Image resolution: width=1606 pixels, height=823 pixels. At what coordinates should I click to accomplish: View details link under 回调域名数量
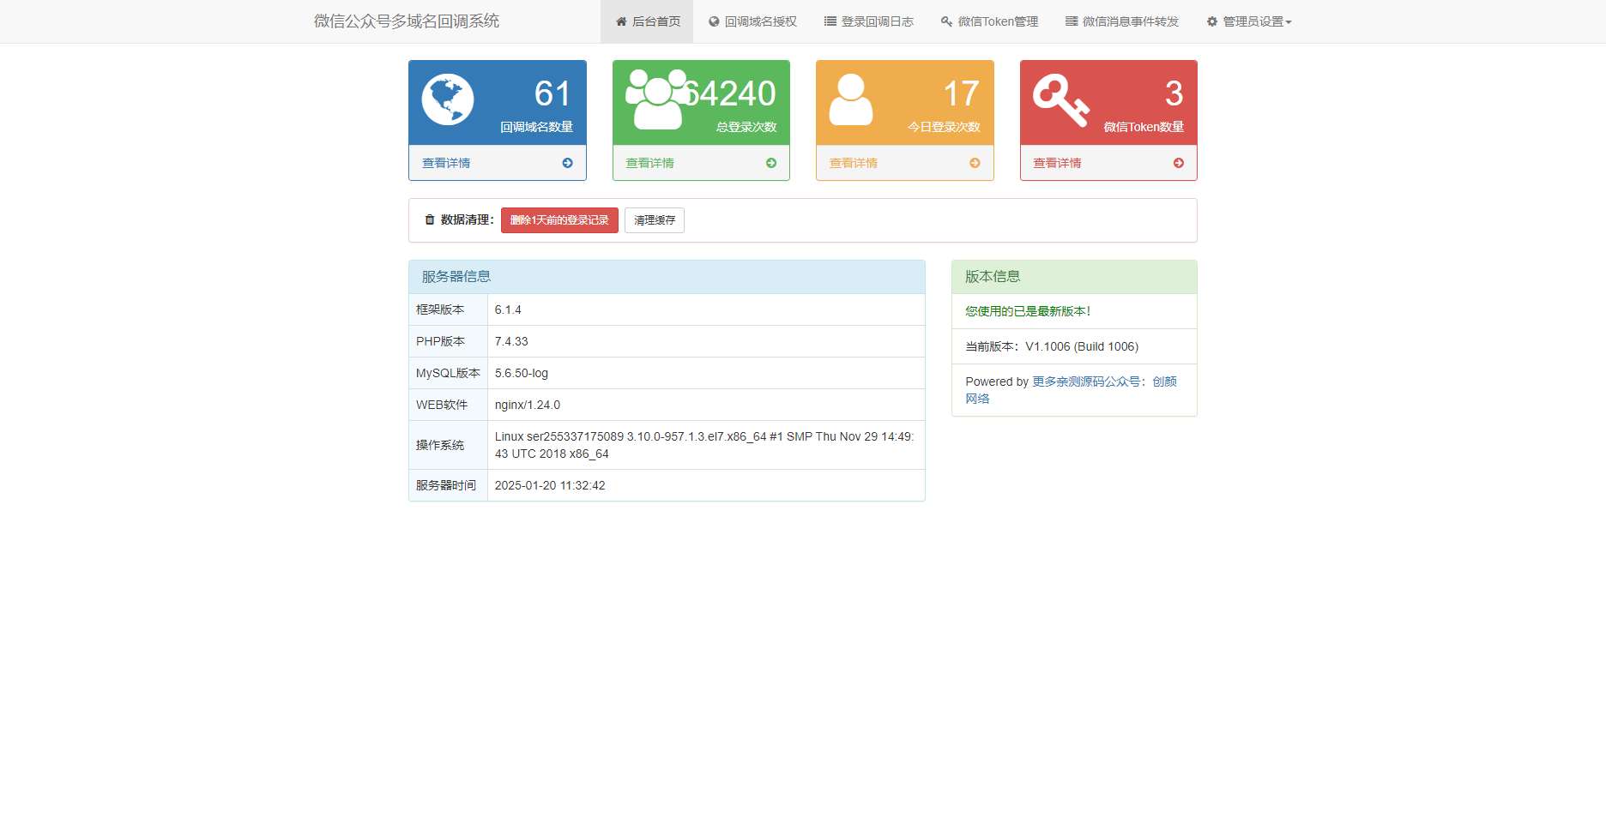click(x=446, y=163)
